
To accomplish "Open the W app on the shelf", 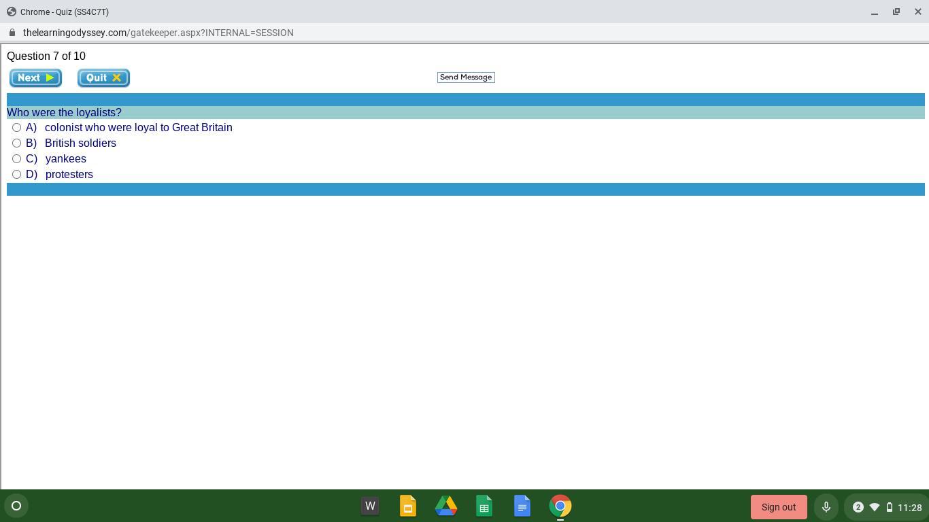I will pyautogui.click(x=370, y=506).
